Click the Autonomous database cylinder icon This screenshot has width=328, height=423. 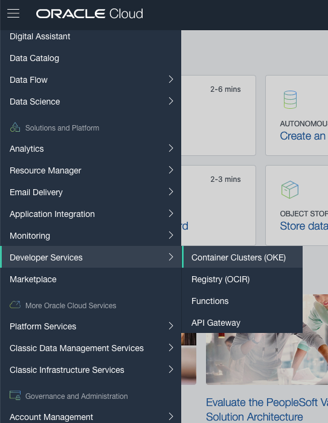coord(290,100)
